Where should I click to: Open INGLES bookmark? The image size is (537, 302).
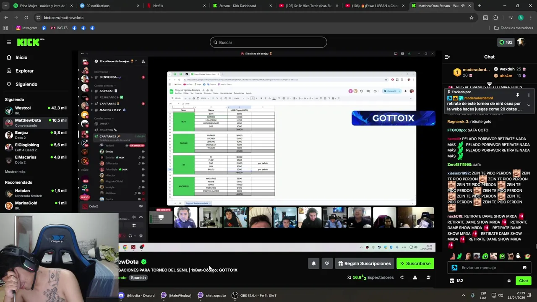pyautogui.click(x=59, y=28)
